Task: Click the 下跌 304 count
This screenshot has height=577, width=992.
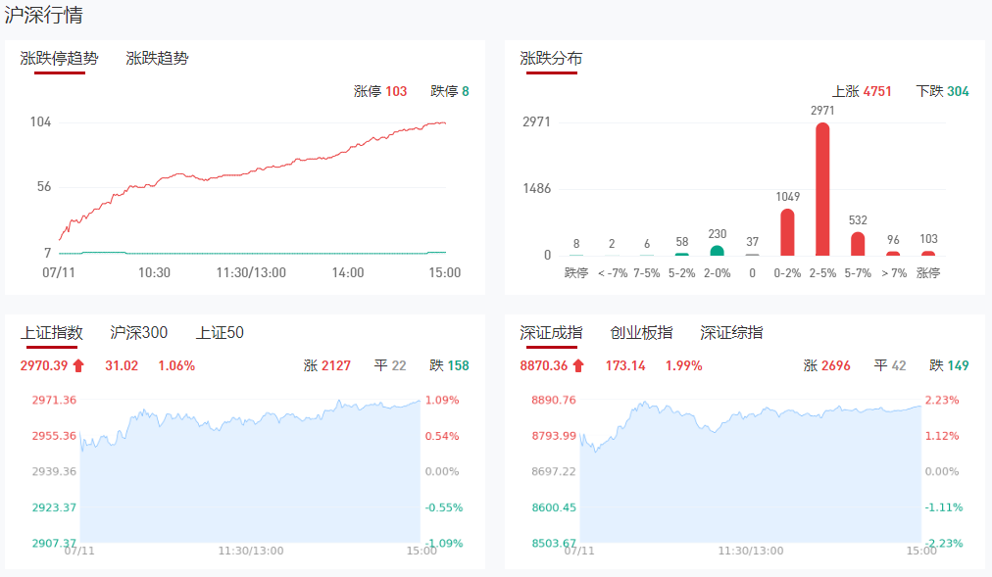Action: pos(942,91)
